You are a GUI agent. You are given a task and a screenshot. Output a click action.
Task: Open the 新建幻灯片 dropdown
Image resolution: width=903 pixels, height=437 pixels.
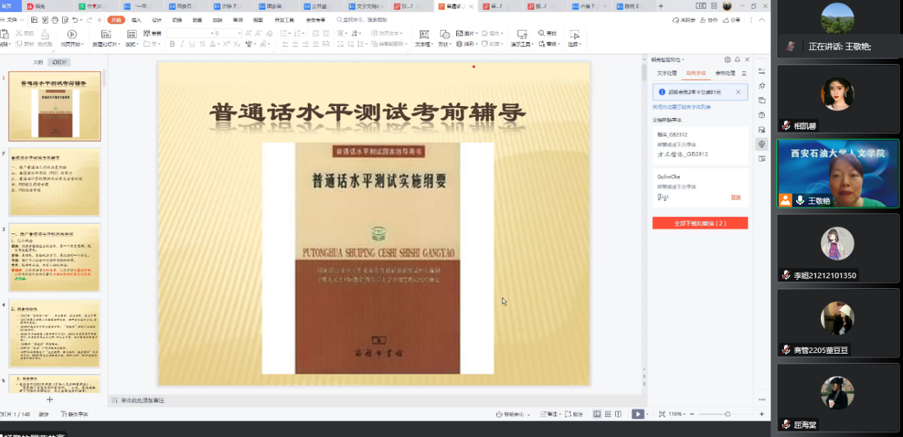pos(120,43)
